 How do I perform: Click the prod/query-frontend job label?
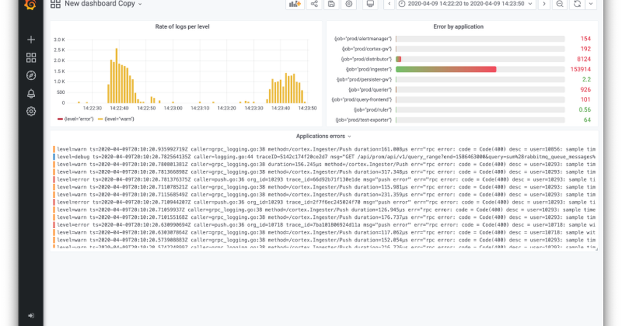click(362, 99)
